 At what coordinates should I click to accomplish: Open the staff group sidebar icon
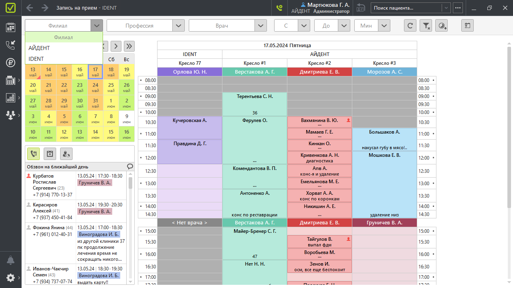pyautogui.click(x=10, y=115)
